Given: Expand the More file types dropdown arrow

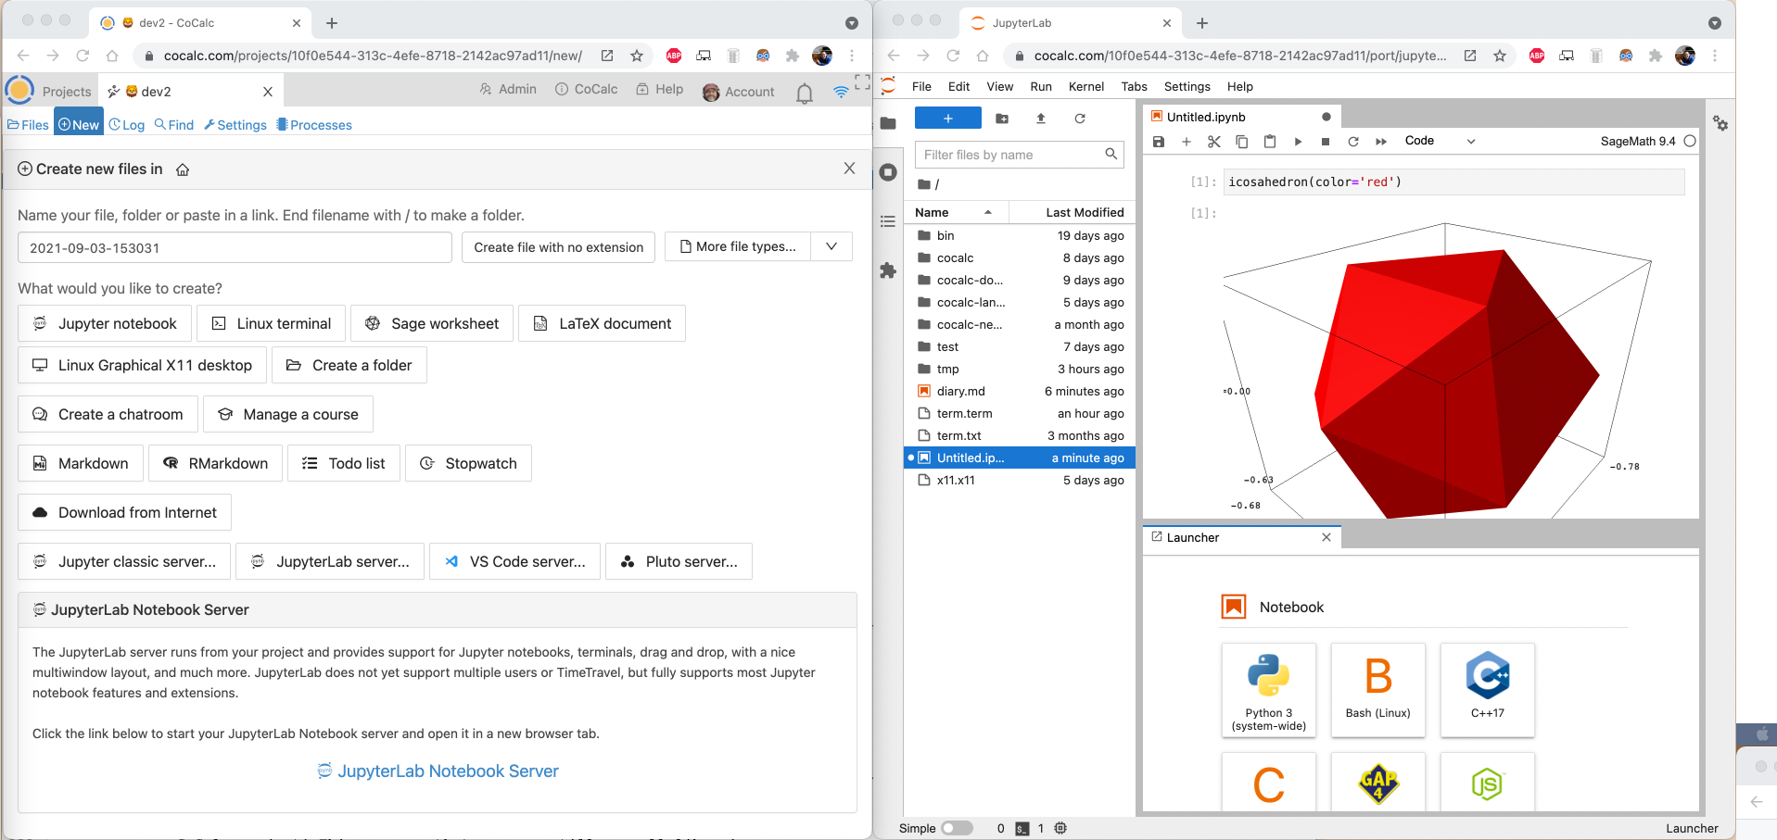Looking at the screenshot, I should 831,247.
